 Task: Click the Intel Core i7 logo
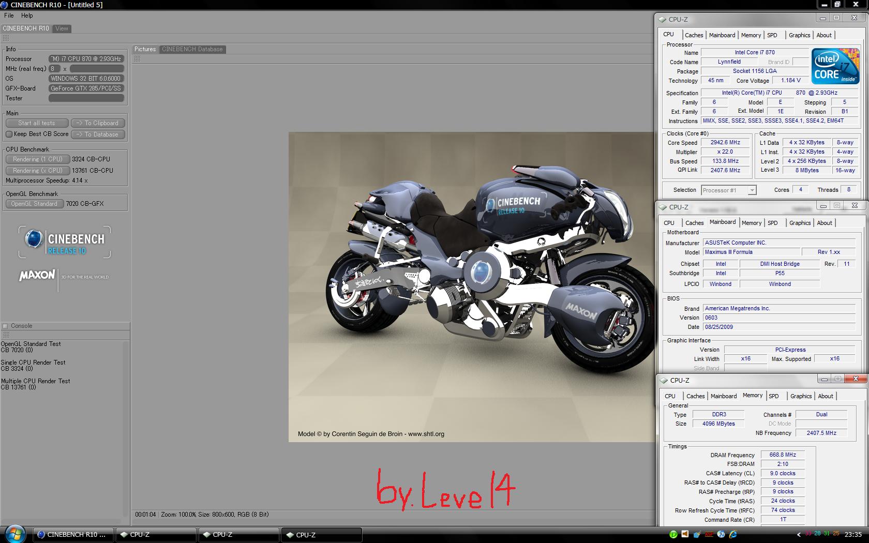(x=835, y=66)
